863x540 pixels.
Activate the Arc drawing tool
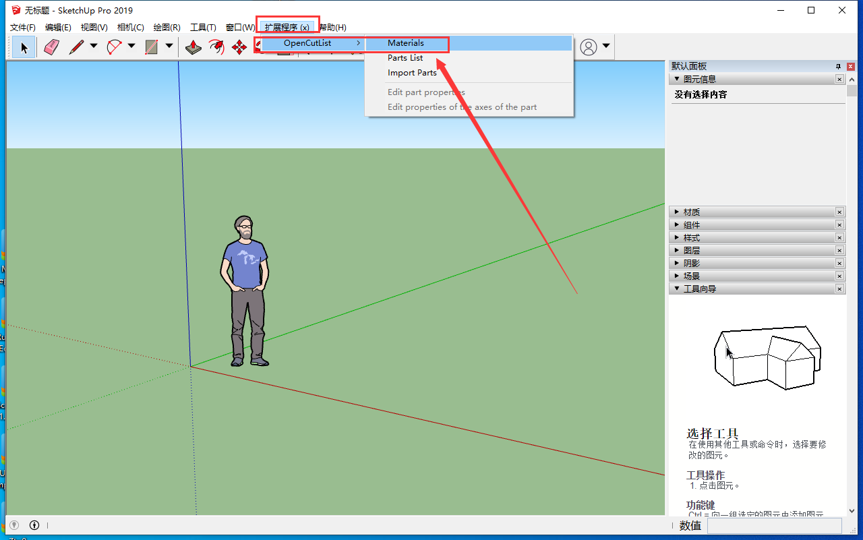point(114,47)
